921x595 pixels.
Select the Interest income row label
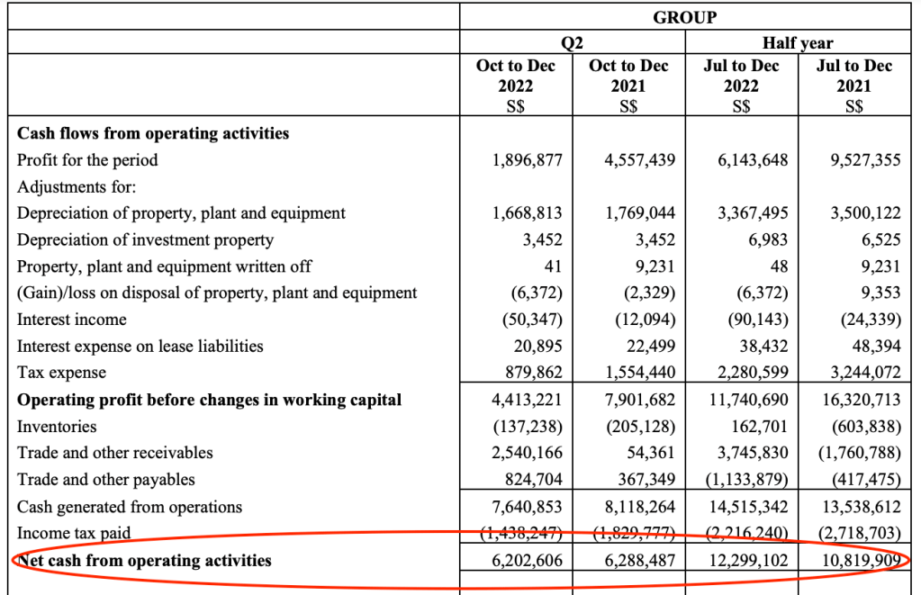point(72,320)
